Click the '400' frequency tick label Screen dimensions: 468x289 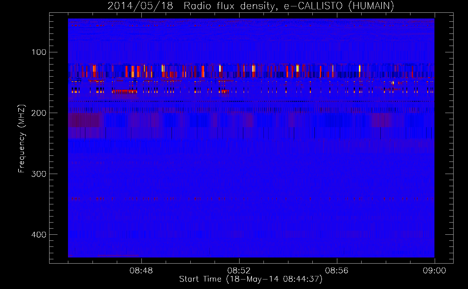pyautogui.click(x=39, y=235)
